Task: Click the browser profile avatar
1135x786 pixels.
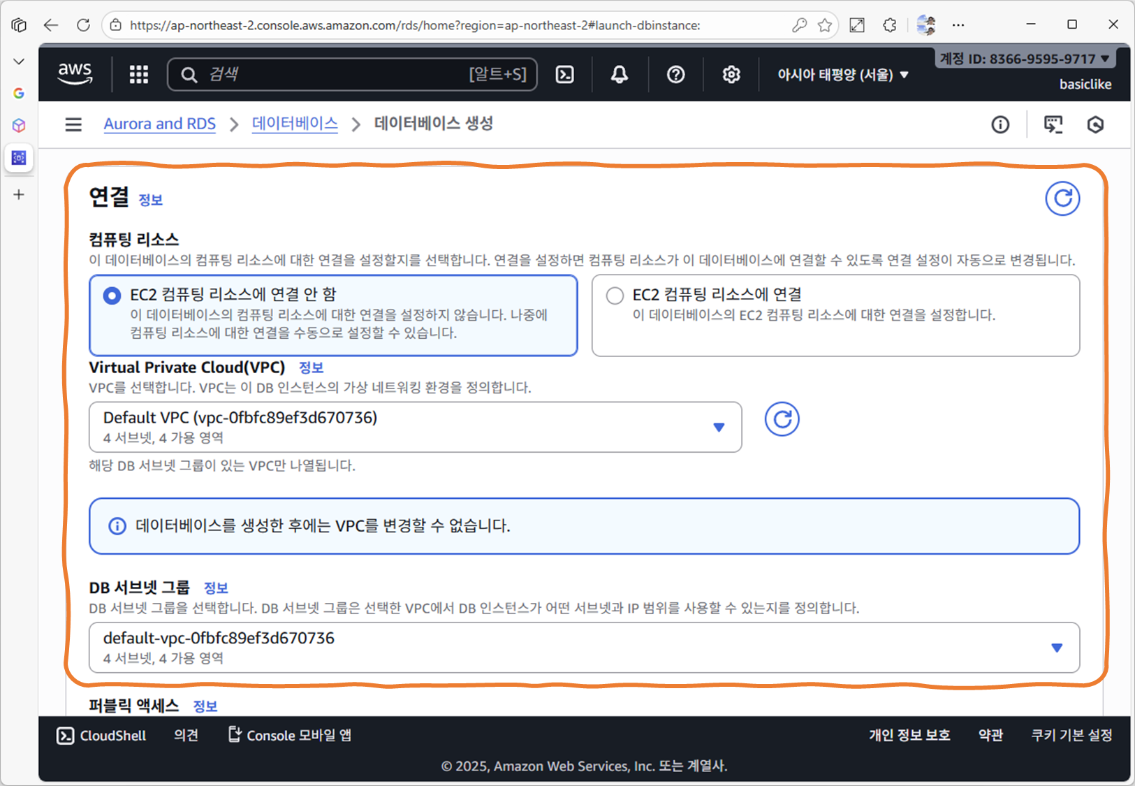Action: pos(926,25)
